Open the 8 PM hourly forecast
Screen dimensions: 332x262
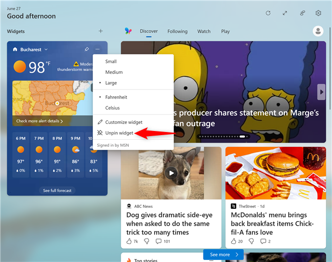[57, 155]
